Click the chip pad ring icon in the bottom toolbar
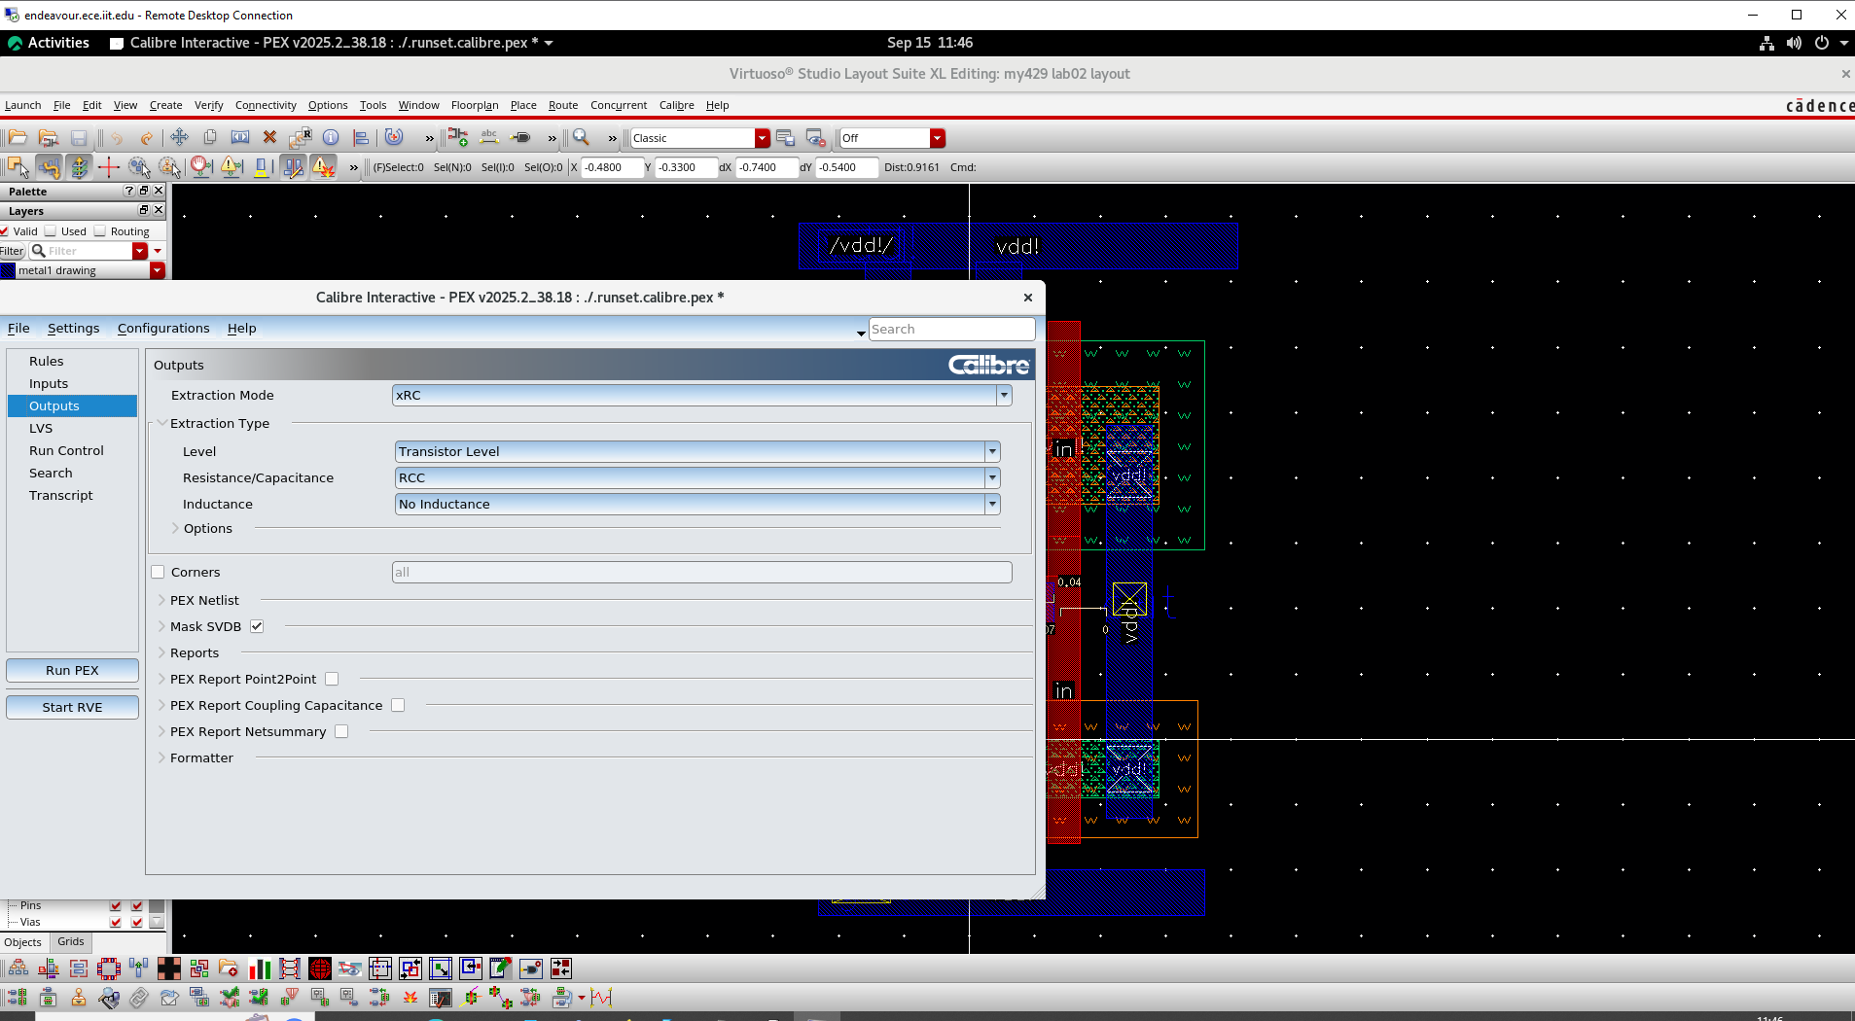The height and width of the screenshot is (1021, 1855). click(x=109, y=968)
